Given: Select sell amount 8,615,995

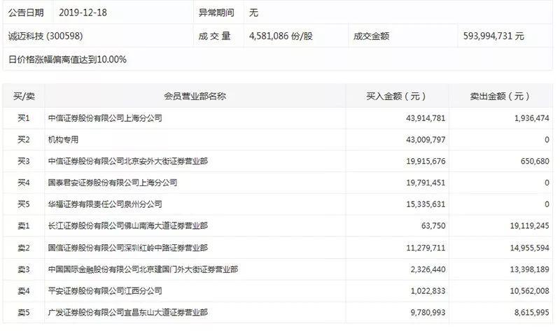Looking at the screenshot, I should (532, 312).
